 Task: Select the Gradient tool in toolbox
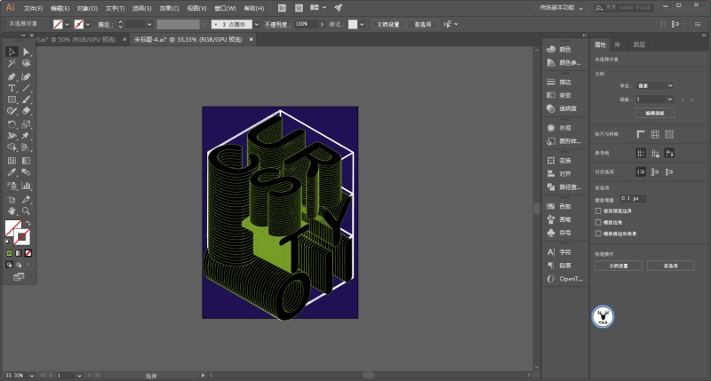pos(27,161)
